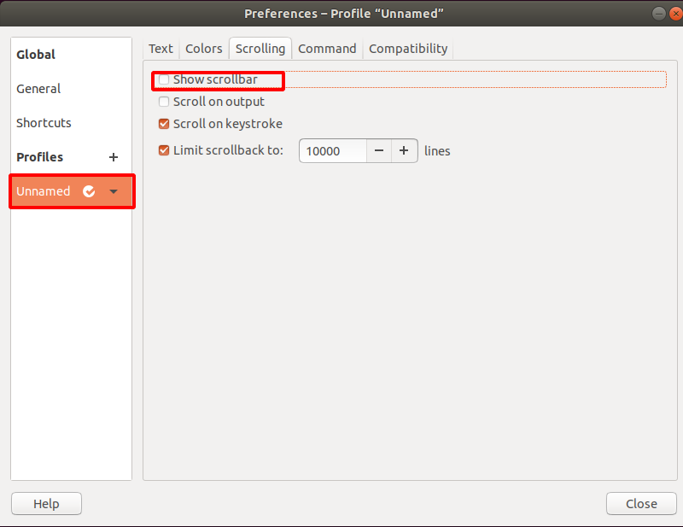Click the default profile checkmark icon

click(x=89, y=191)
